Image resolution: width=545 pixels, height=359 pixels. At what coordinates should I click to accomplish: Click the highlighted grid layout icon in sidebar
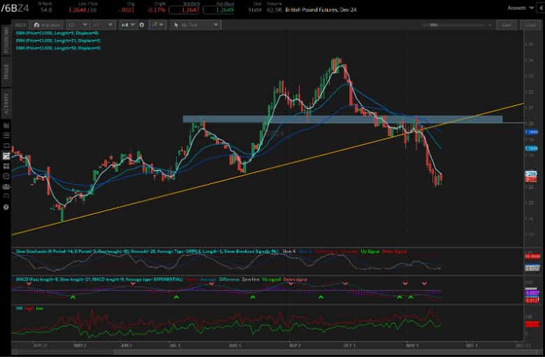6,155
